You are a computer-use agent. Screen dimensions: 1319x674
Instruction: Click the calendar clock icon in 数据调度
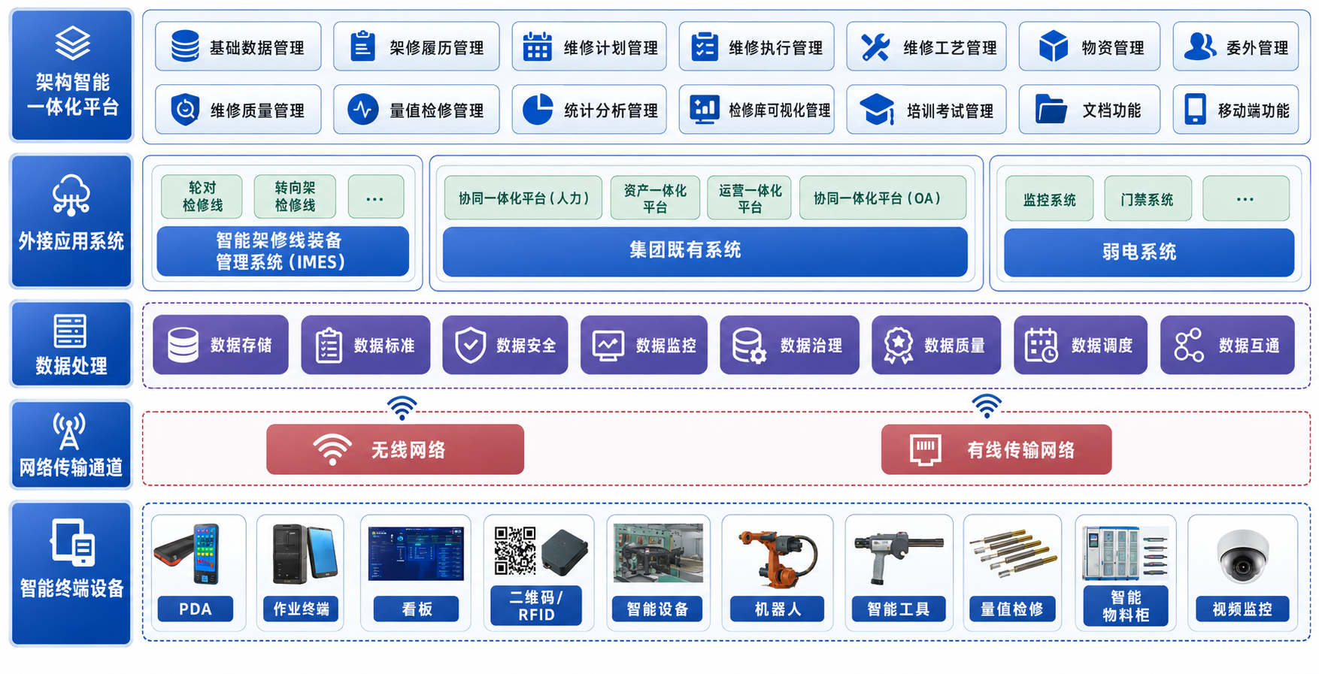pyautogui.click(x=1042, y=346)
